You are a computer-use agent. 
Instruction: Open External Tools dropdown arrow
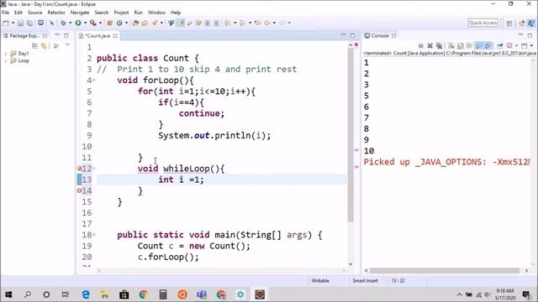coord(100,23)
